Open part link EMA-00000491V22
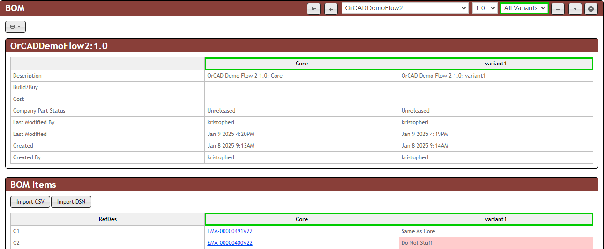This screenshot has height=249, width=604. [230, 231]
